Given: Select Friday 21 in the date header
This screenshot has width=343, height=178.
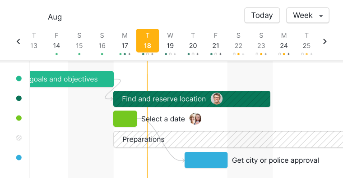Looking at the screenshot, I should click(216, 41).
